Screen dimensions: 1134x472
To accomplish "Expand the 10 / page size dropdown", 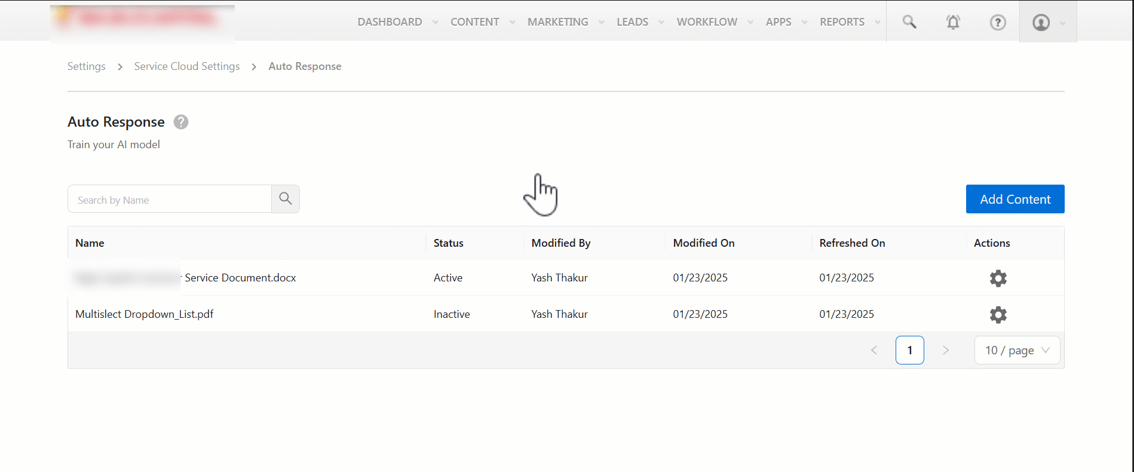I will click(x=1017, y=350).
